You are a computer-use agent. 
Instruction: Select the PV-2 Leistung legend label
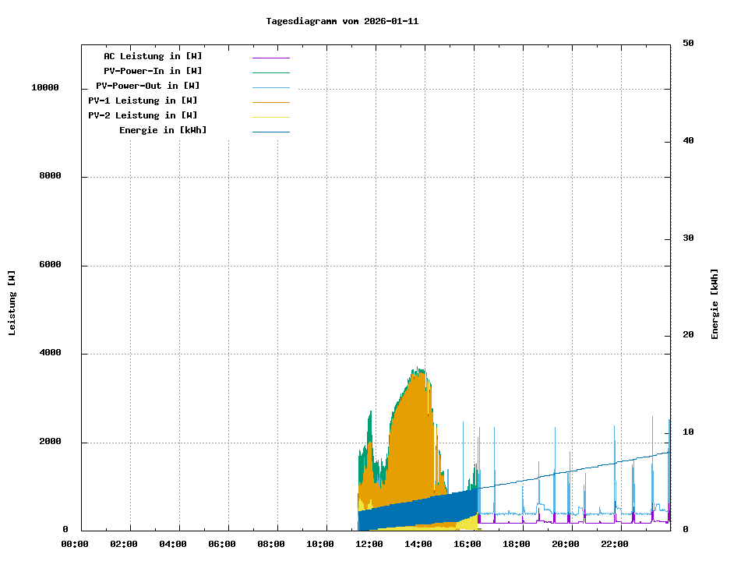coord(143,115)
